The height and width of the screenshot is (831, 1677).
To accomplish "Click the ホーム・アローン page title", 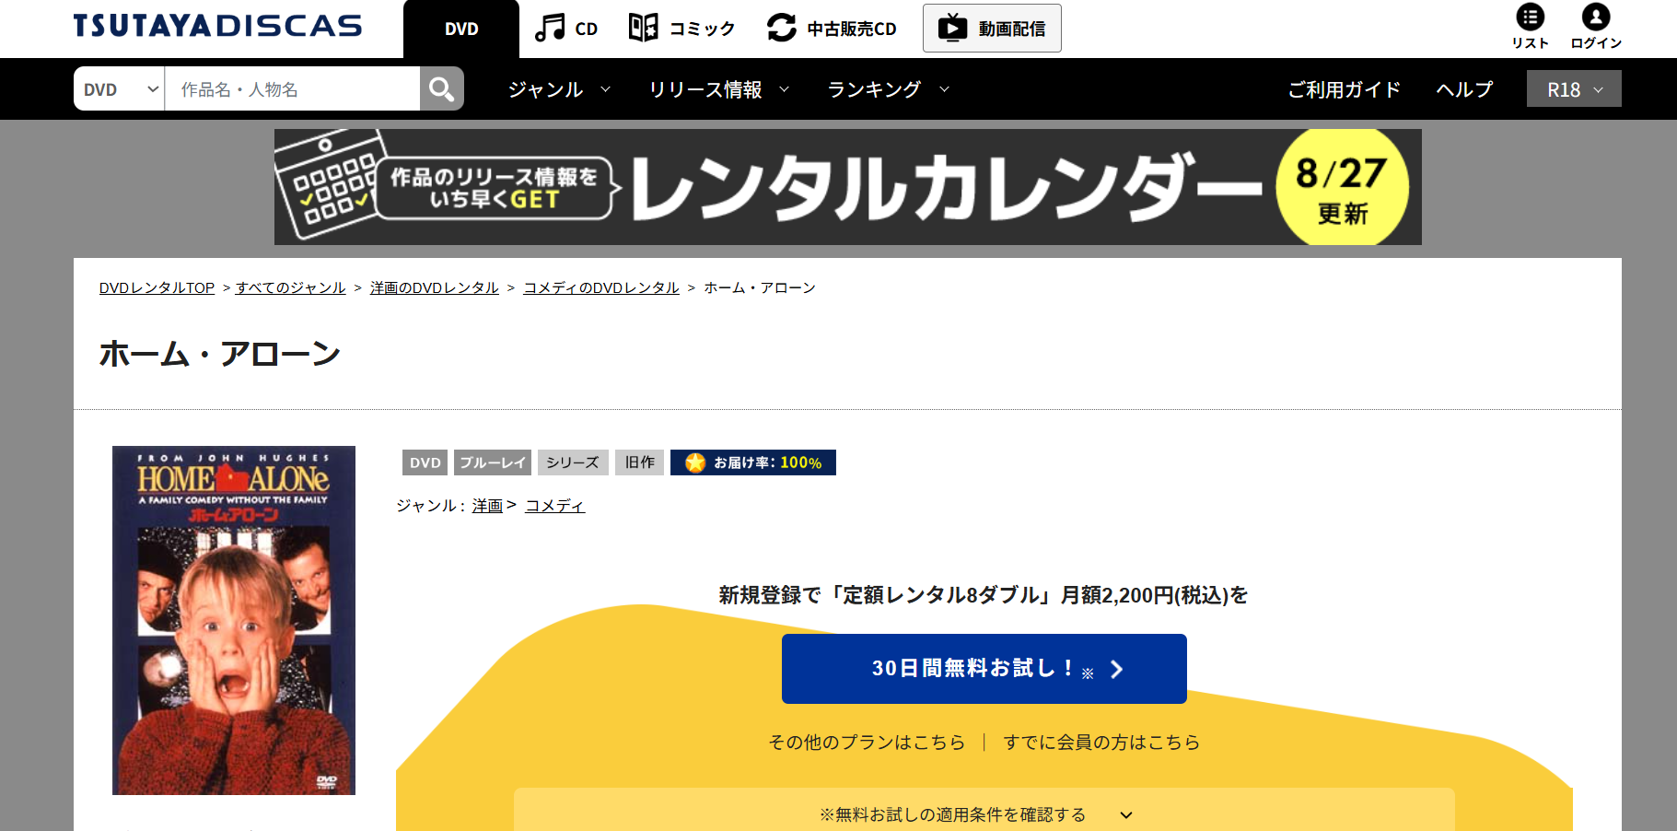I will tap(220, 354).
